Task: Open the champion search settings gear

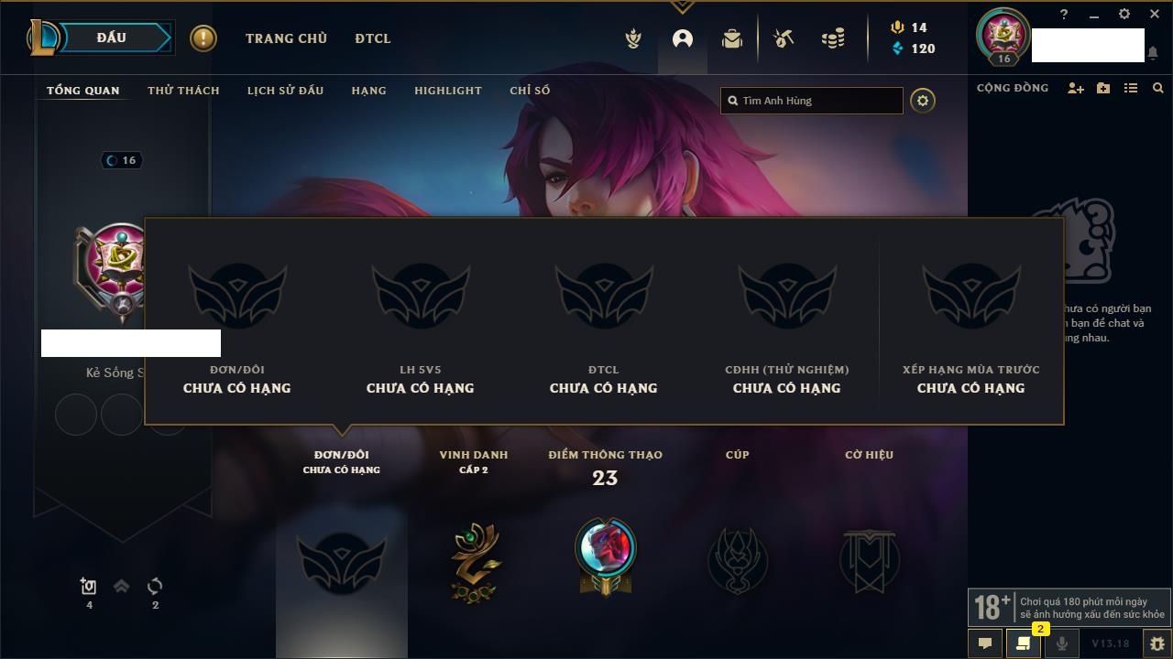Action: click(923, 101)
